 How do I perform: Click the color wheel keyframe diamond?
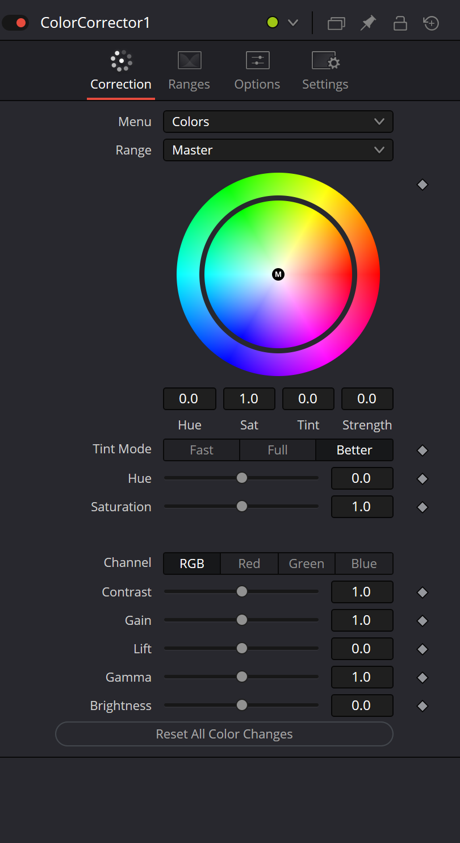[x=422, y=185]
